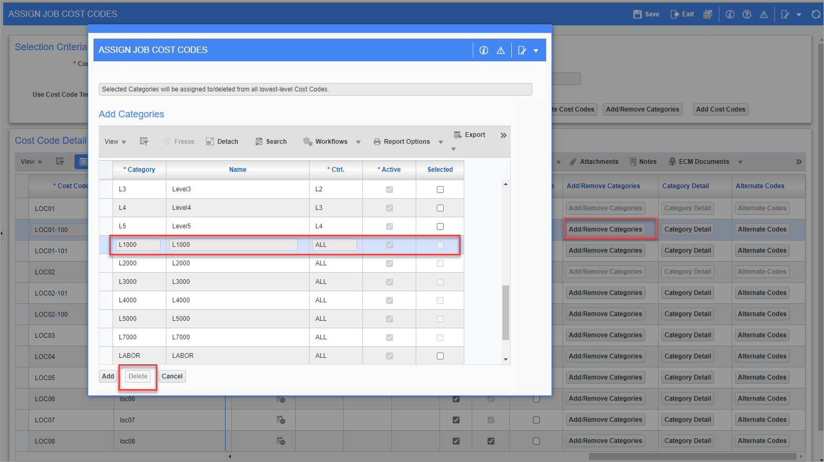
Task: Click the Exit icon in top bar
Action: tap(675, 14)
